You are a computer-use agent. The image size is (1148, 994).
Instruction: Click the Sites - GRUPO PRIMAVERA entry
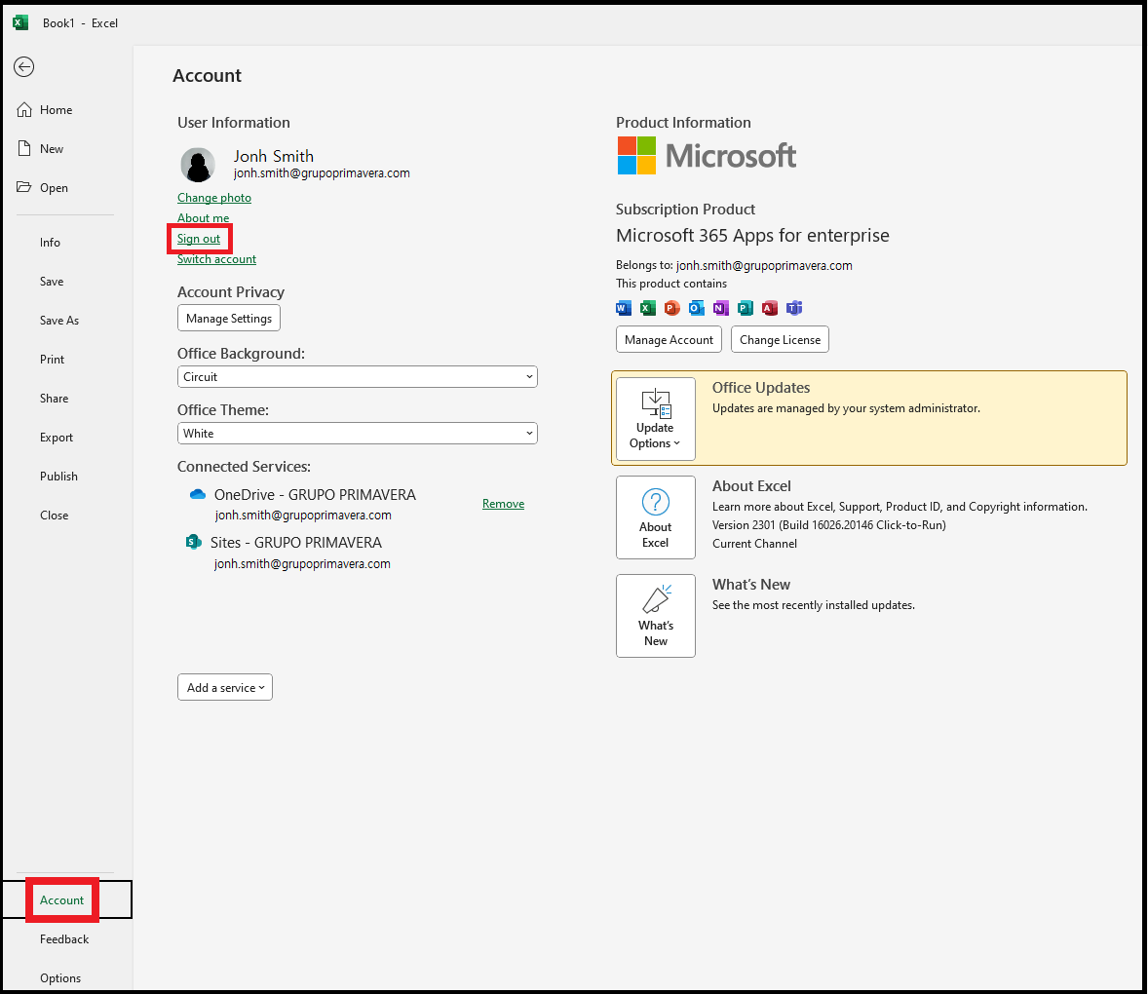[x=296, y=543]
